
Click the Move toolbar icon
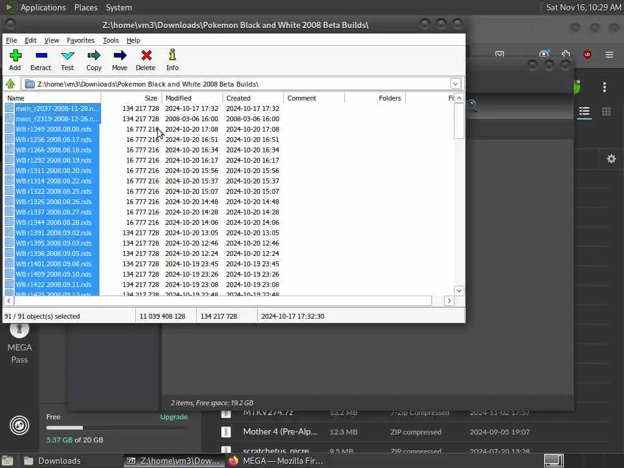[119, 60]
